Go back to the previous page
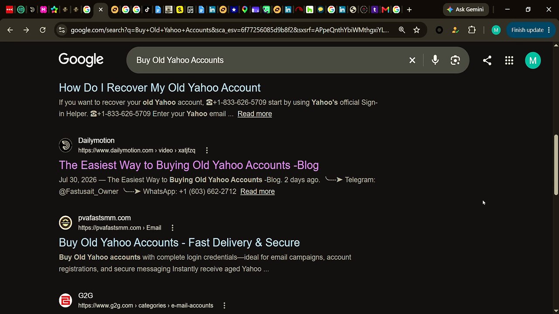Screen dimensions: 559x314 10,30
